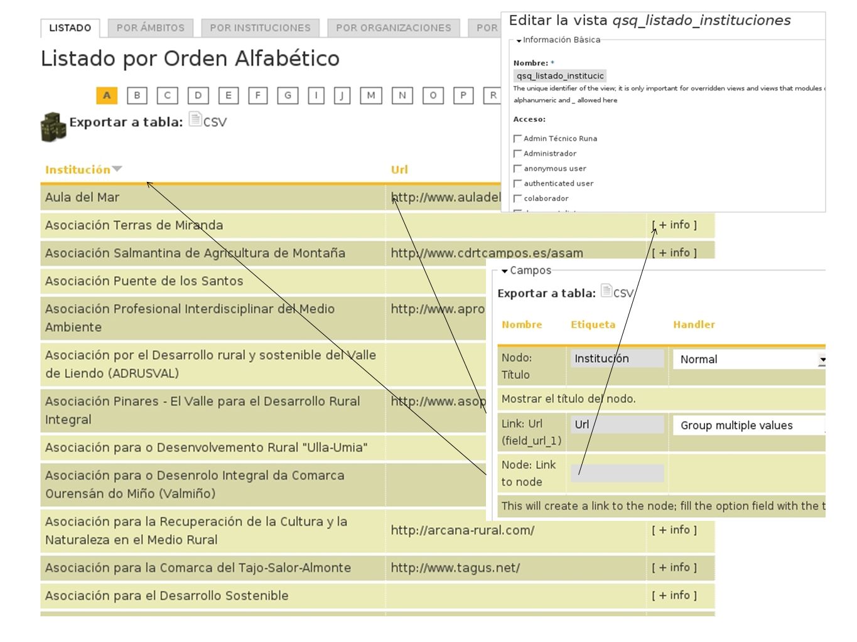Click Desenvolvemento Rural Ulla-Umia entry
Viewport: 857px width, 642px height.
(x=206, y=447)
